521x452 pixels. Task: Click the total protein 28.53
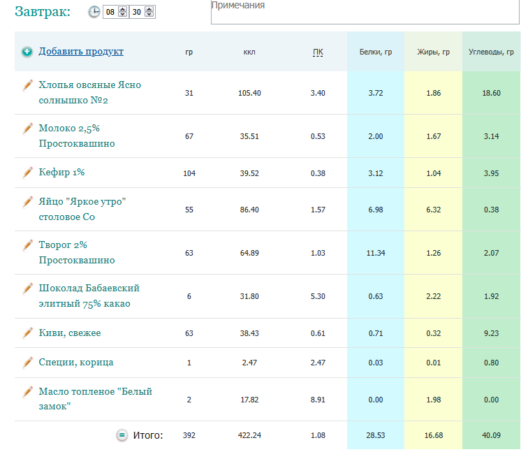pyautogui.click(x=376, y=435)
